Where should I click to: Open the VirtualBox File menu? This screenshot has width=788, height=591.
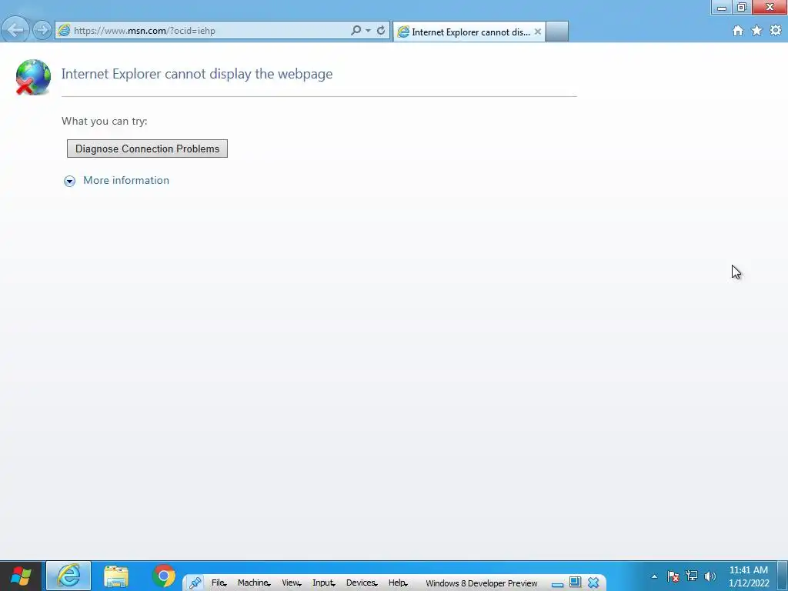pyautogui.click(x=219, y=583)
